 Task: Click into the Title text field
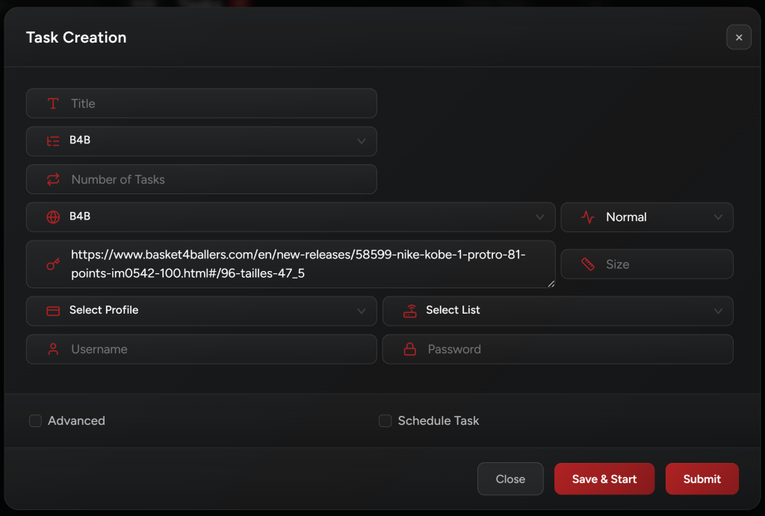[x=217, y=104]
